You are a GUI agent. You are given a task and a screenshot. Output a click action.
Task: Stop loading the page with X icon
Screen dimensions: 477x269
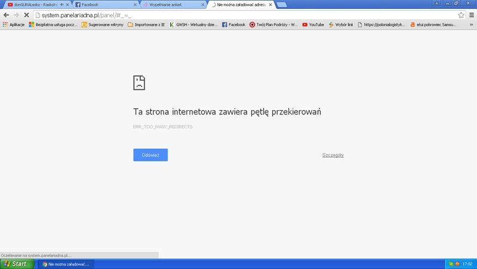[27, 15]
